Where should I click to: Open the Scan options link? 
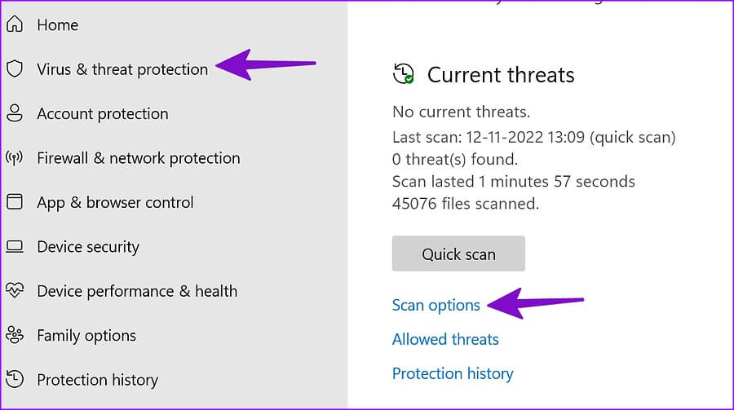(x=436, y=305)
